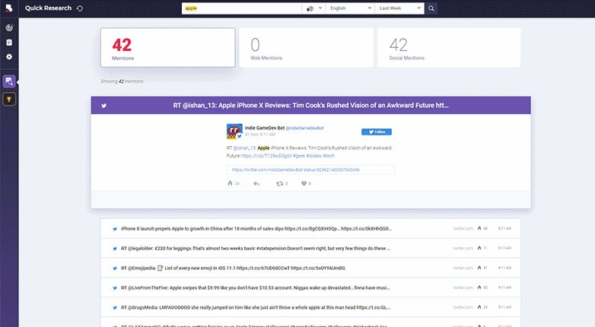Click the Twitter bird in purple header
595x327 pixels.
click(104, 106)
